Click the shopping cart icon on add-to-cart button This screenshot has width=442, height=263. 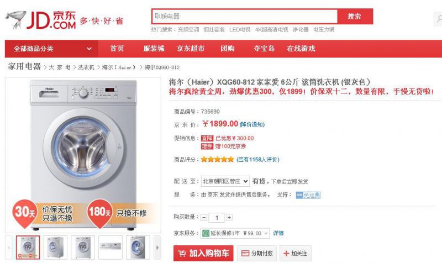coord(182,253)
